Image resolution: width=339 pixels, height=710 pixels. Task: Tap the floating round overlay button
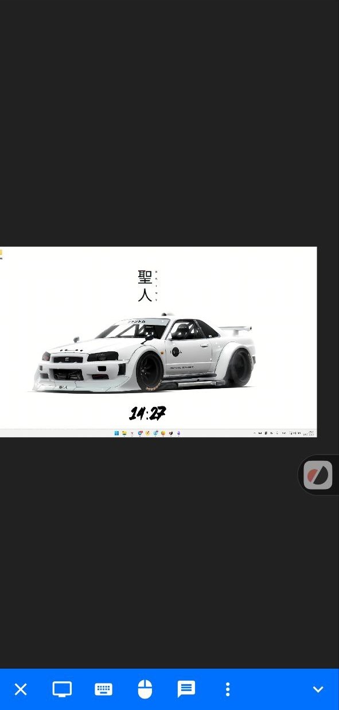tap(318, 475)
